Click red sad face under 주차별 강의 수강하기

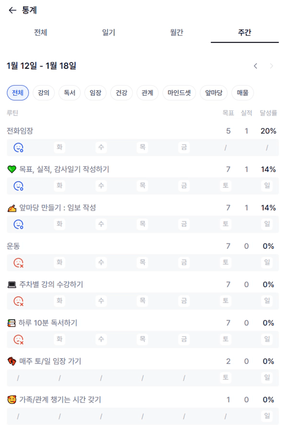[x=18, y=301]
